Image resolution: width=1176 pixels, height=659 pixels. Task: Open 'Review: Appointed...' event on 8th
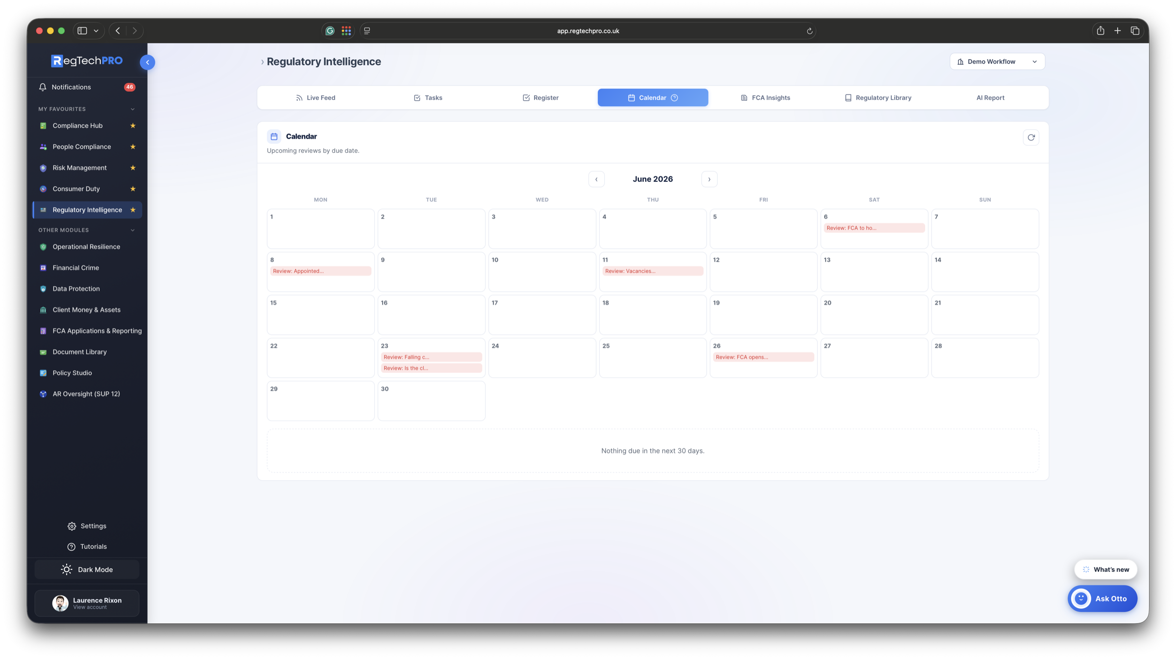tap(320, 271)
